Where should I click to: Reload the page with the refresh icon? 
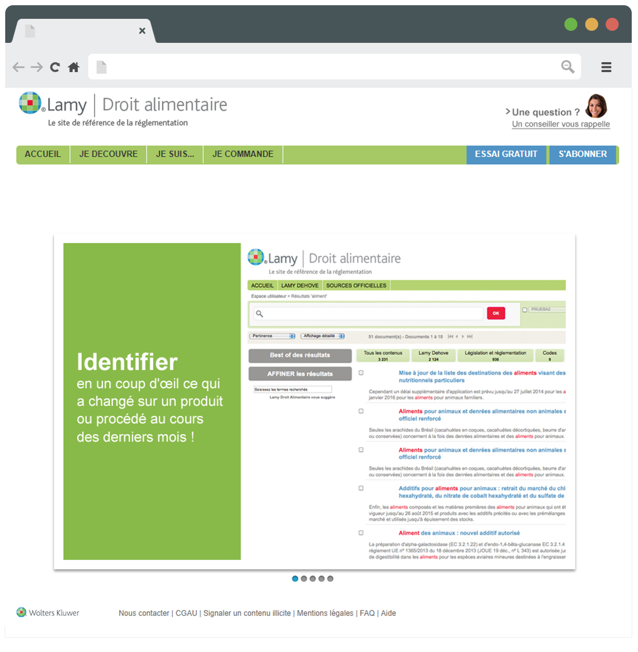pos(55,67)
